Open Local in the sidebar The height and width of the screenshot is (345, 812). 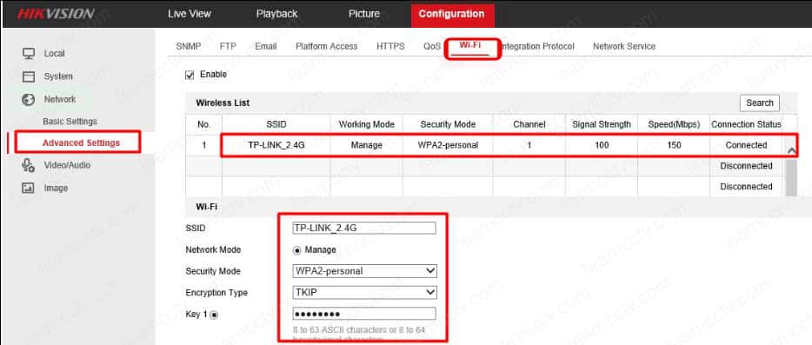click(55, 53)
